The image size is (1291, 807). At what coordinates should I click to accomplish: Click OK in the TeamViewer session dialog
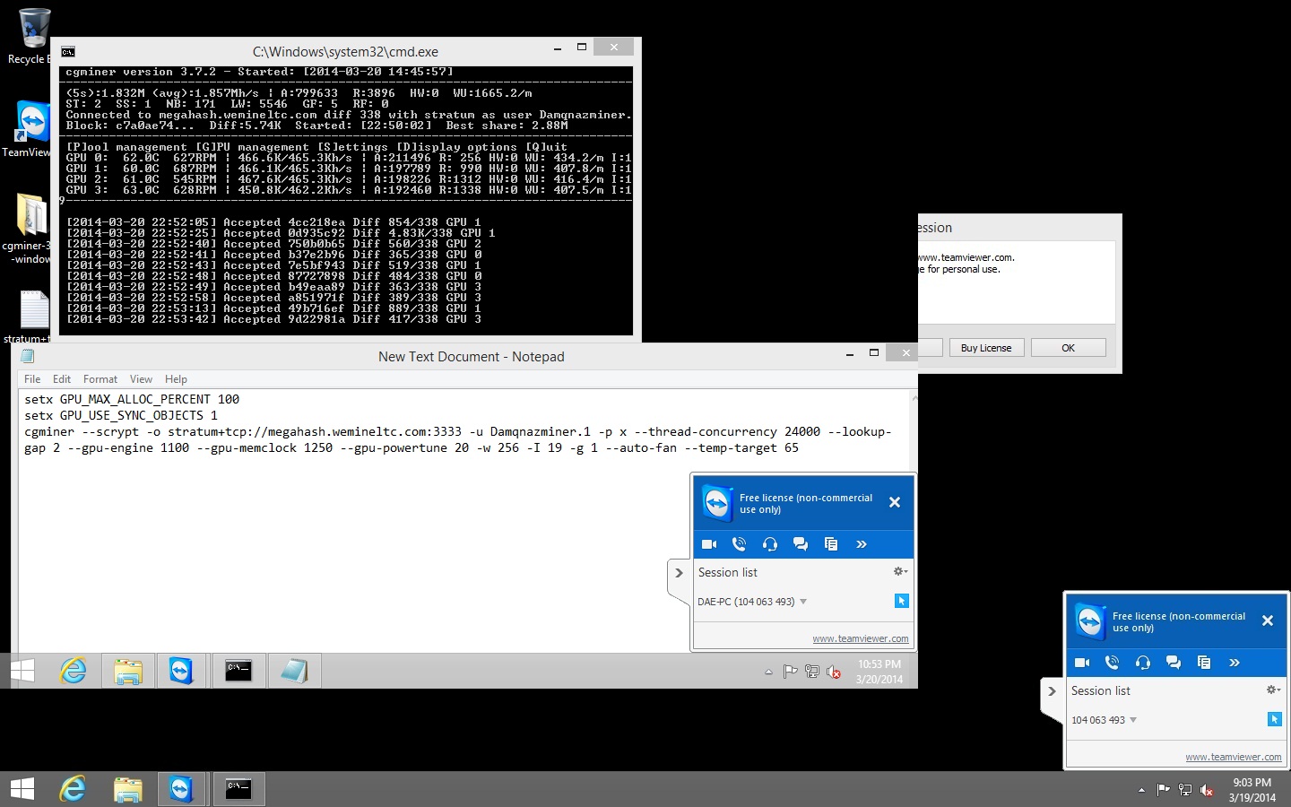tap(1068, 348)
